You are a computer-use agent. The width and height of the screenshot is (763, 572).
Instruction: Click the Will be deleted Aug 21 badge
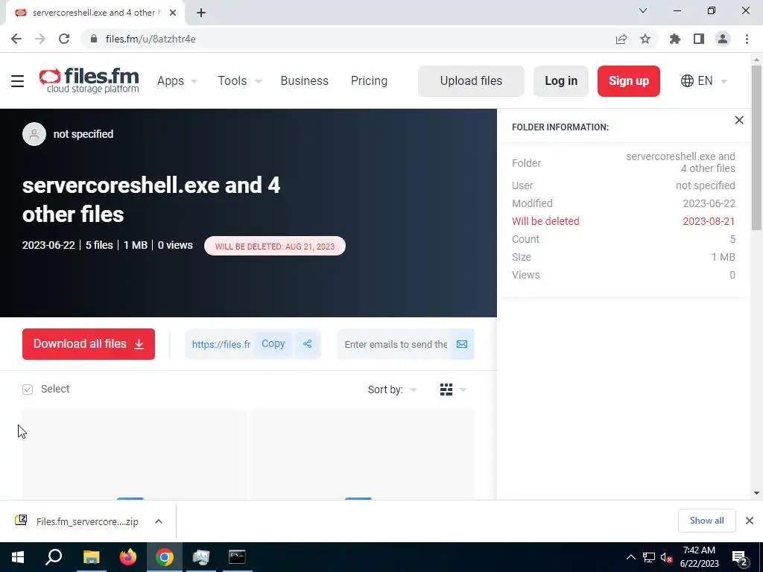[x=275, y=246]
